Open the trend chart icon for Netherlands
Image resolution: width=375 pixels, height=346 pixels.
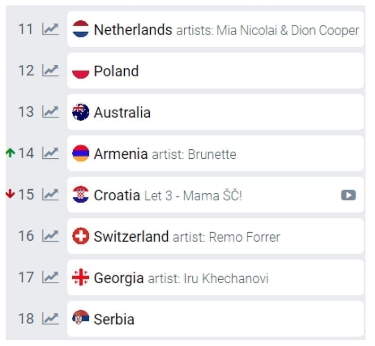[x=50, y=29]
